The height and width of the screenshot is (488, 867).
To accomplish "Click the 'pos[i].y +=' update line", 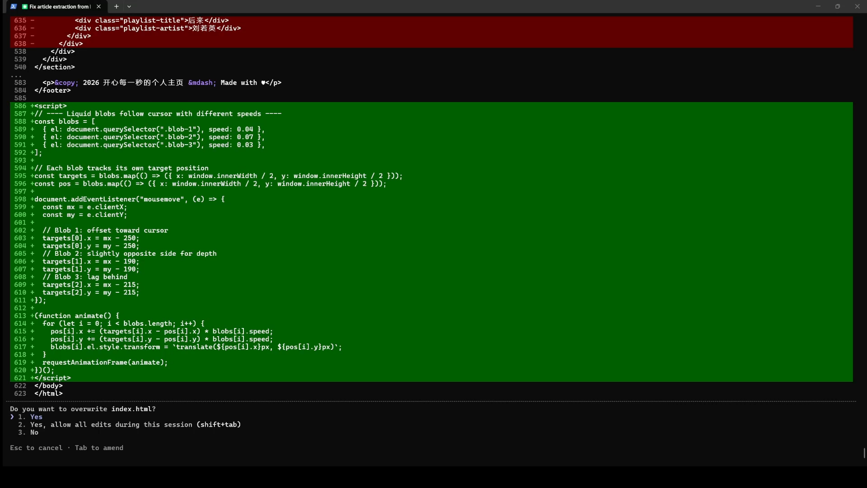I will 162,339.
